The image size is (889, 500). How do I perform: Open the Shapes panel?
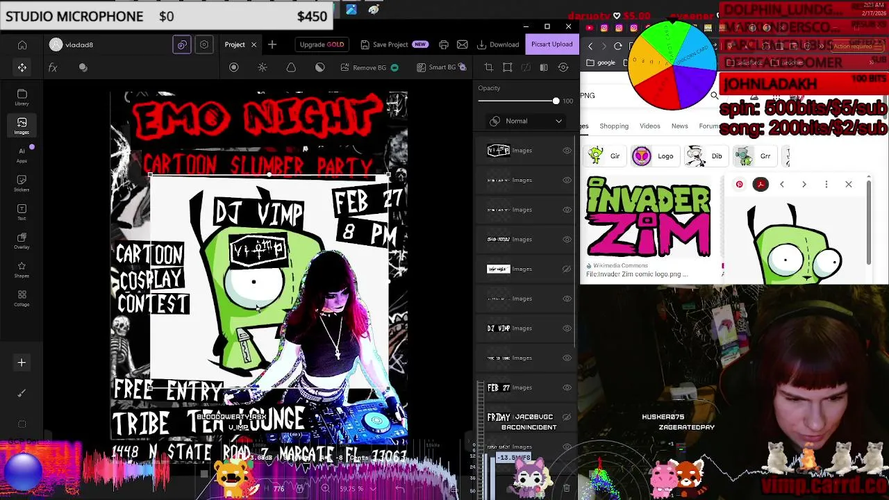(22, 269)
